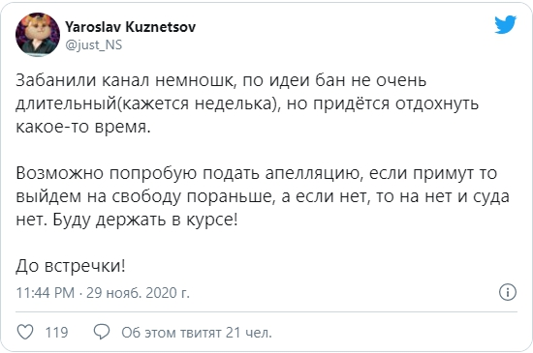
Task: Open Yaroslav Kuznetsov's avatar picture
Action: (38, 35)
